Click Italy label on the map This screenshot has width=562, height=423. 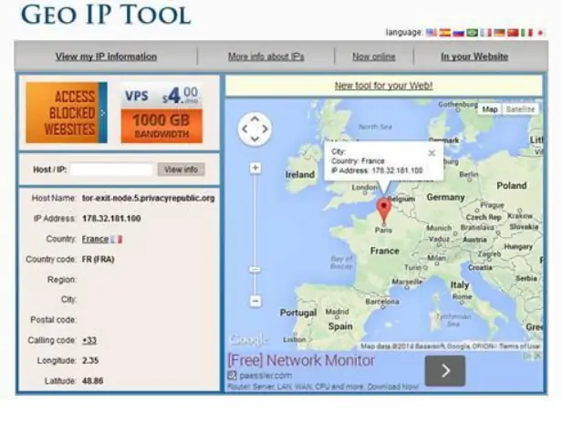tap(460, 285)
